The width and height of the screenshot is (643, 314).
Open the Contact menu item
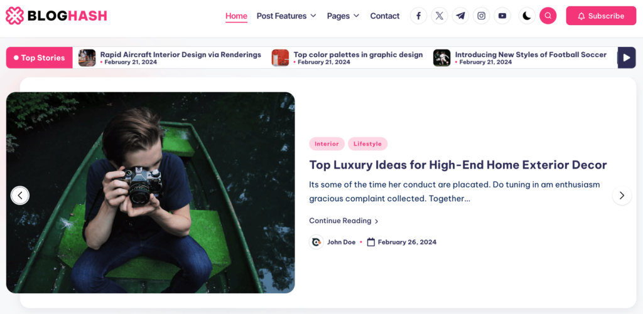[384, 16]
